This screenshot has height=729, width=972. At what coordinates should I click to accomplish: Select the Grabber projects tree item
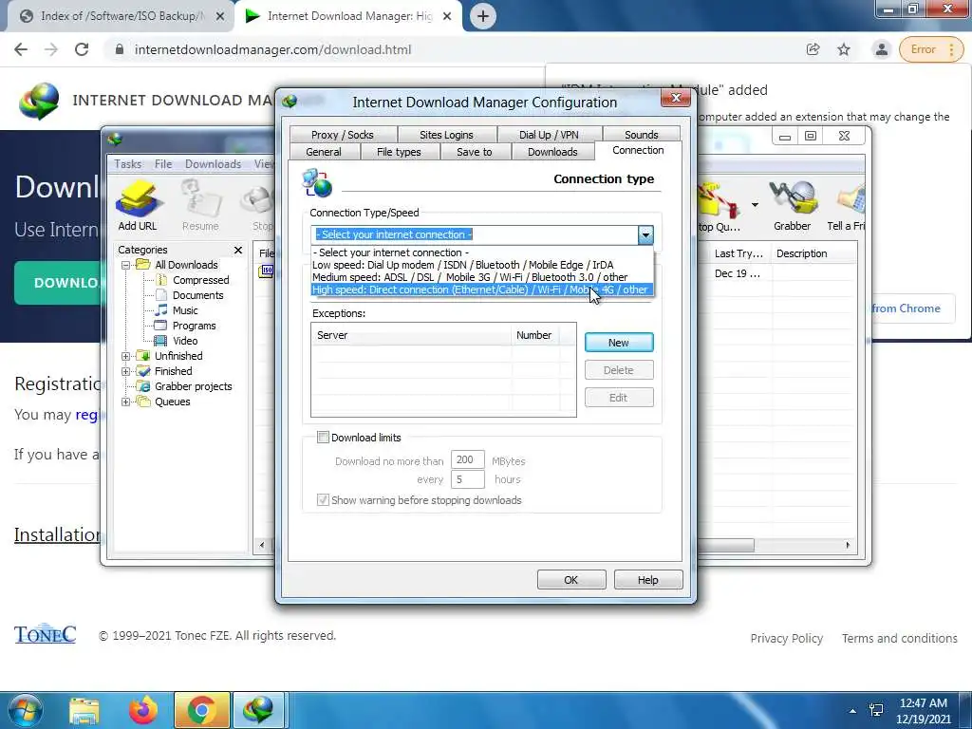(193, 386)
